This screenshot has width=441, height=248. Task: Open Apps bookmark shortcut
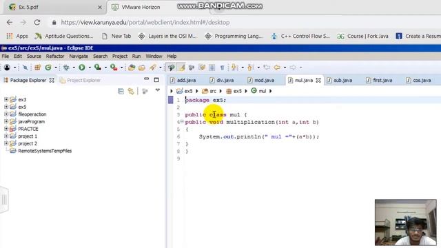click(17, 36)
